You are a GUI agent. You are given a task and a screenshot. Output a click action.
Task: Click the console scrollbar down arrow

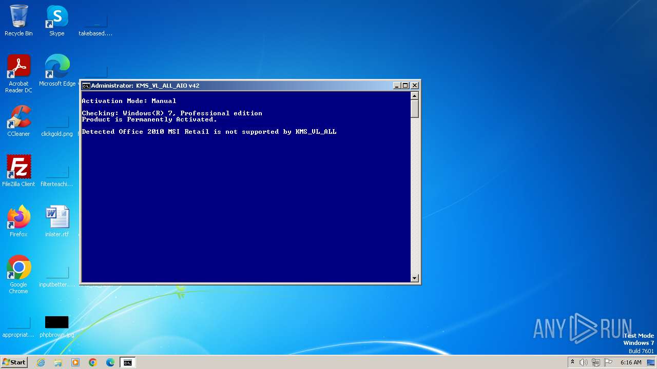[415, 278]
